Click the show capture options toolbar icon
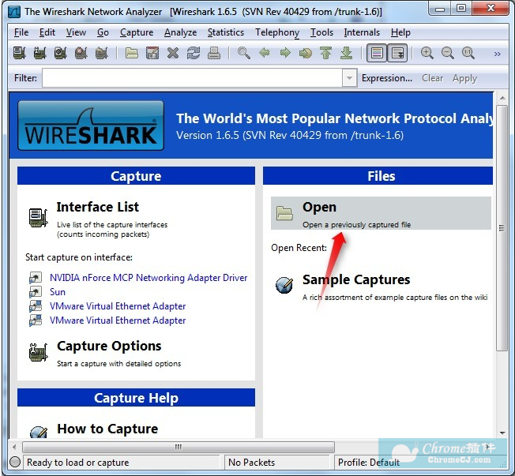Image resolution: width=515 pixels, height=476 pixels. click(x=39, y=53)
